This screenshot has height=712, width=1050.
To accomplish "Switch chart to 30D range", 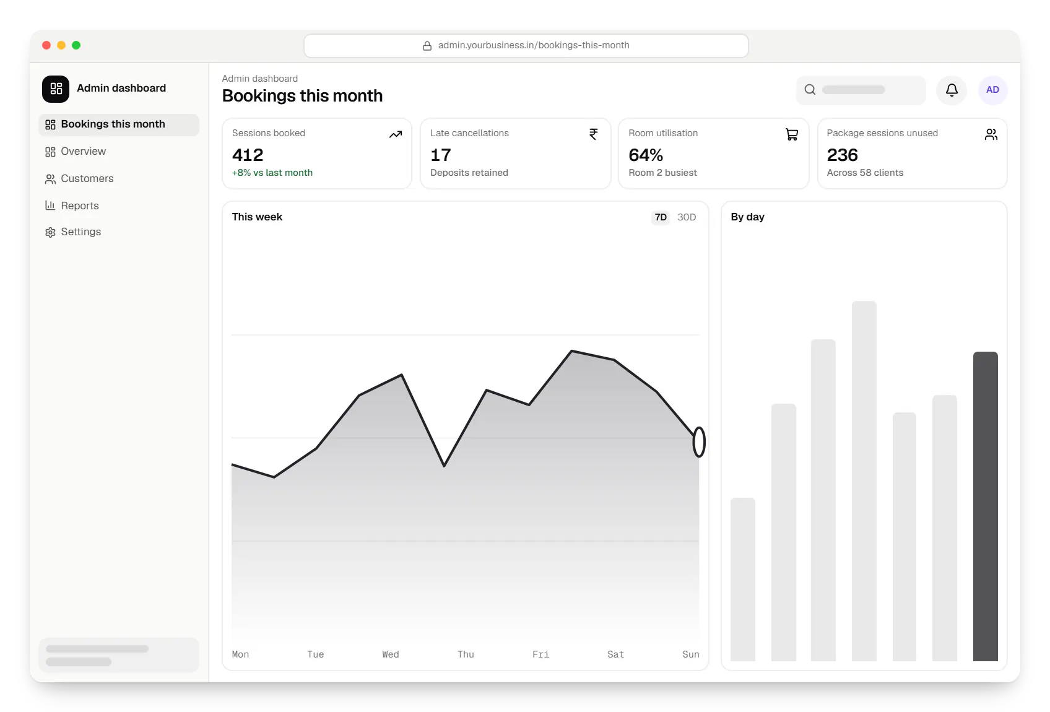I will pyautogui.click(x=687, y=217).
